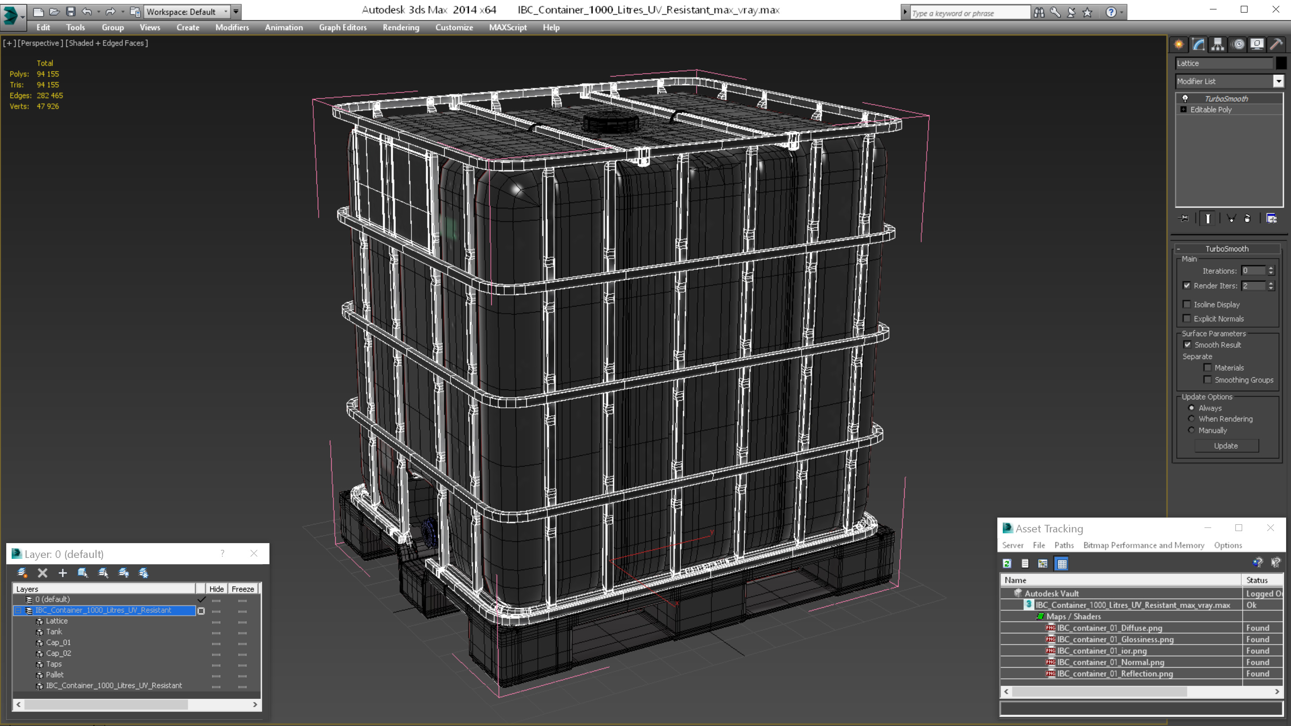Open the Help question mark dropdown arrow
1291x726 pixels.
click(1122, 12)
